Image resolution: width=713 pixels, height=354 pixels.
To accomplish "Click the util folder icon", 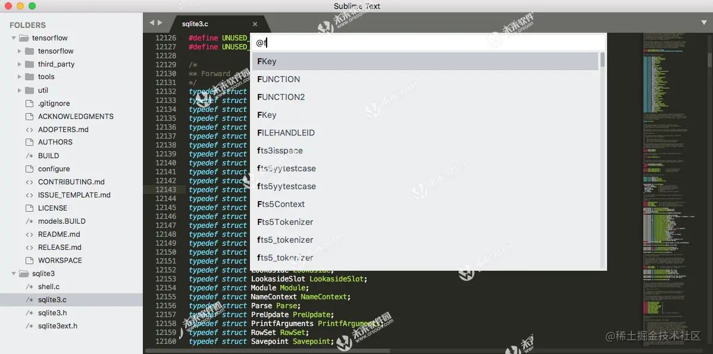I will click(x=30, y=90).
